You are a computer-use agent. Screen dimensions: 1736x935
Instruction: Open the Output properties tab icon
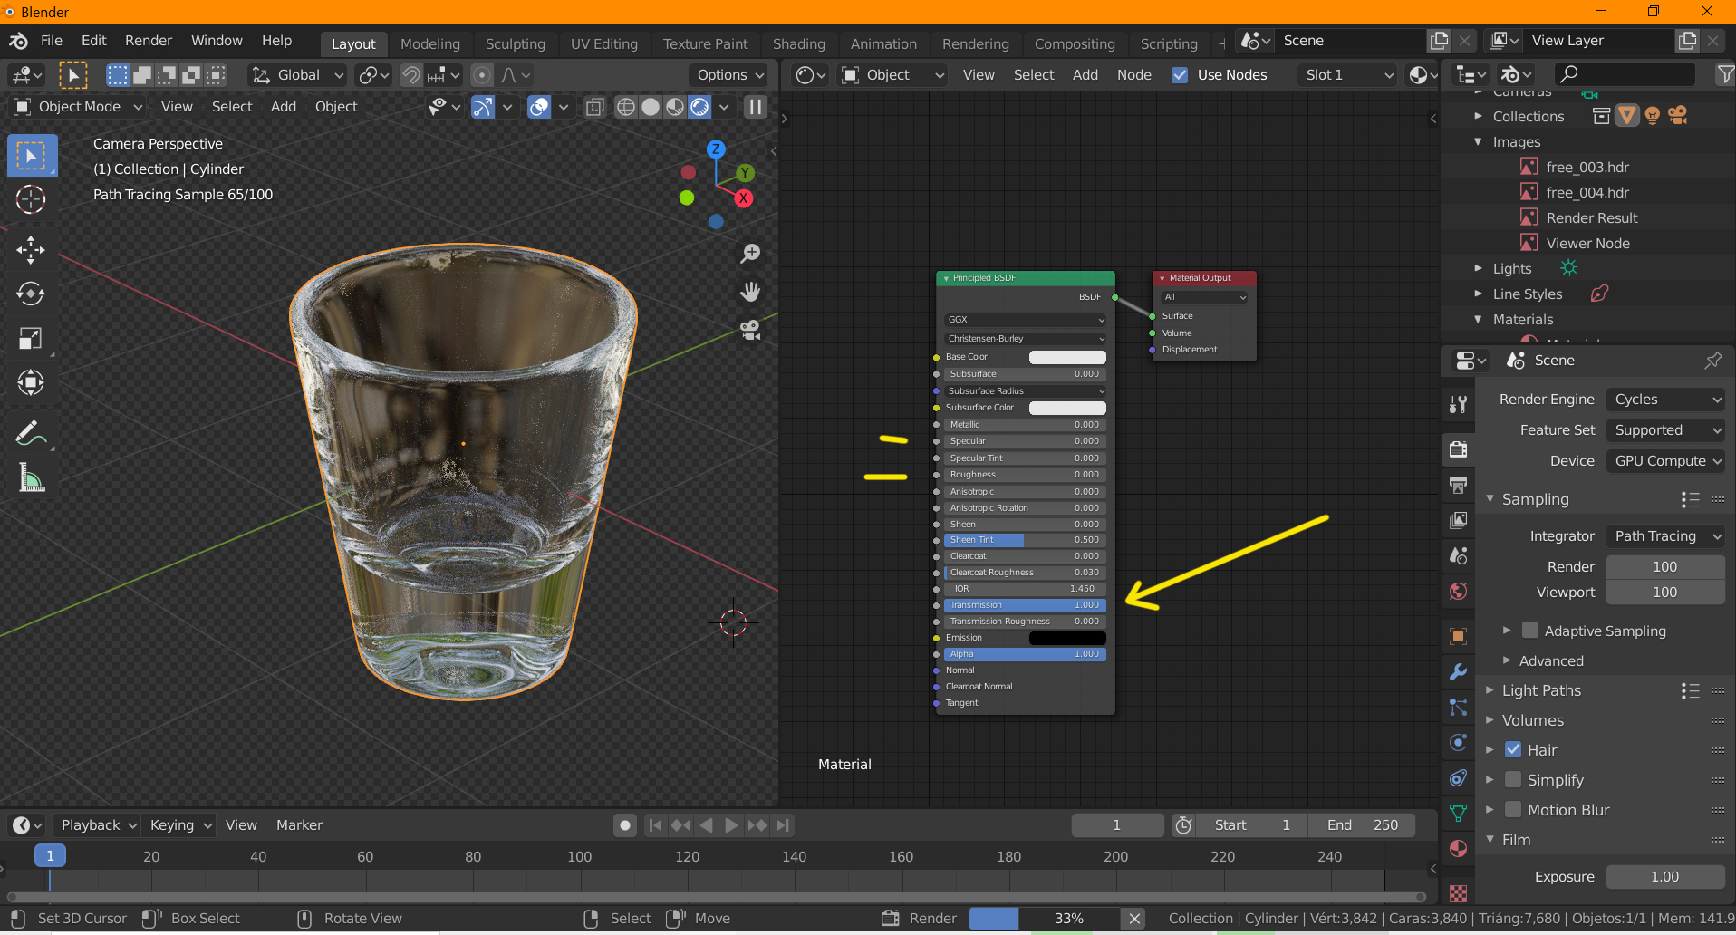click(1458, 485)
